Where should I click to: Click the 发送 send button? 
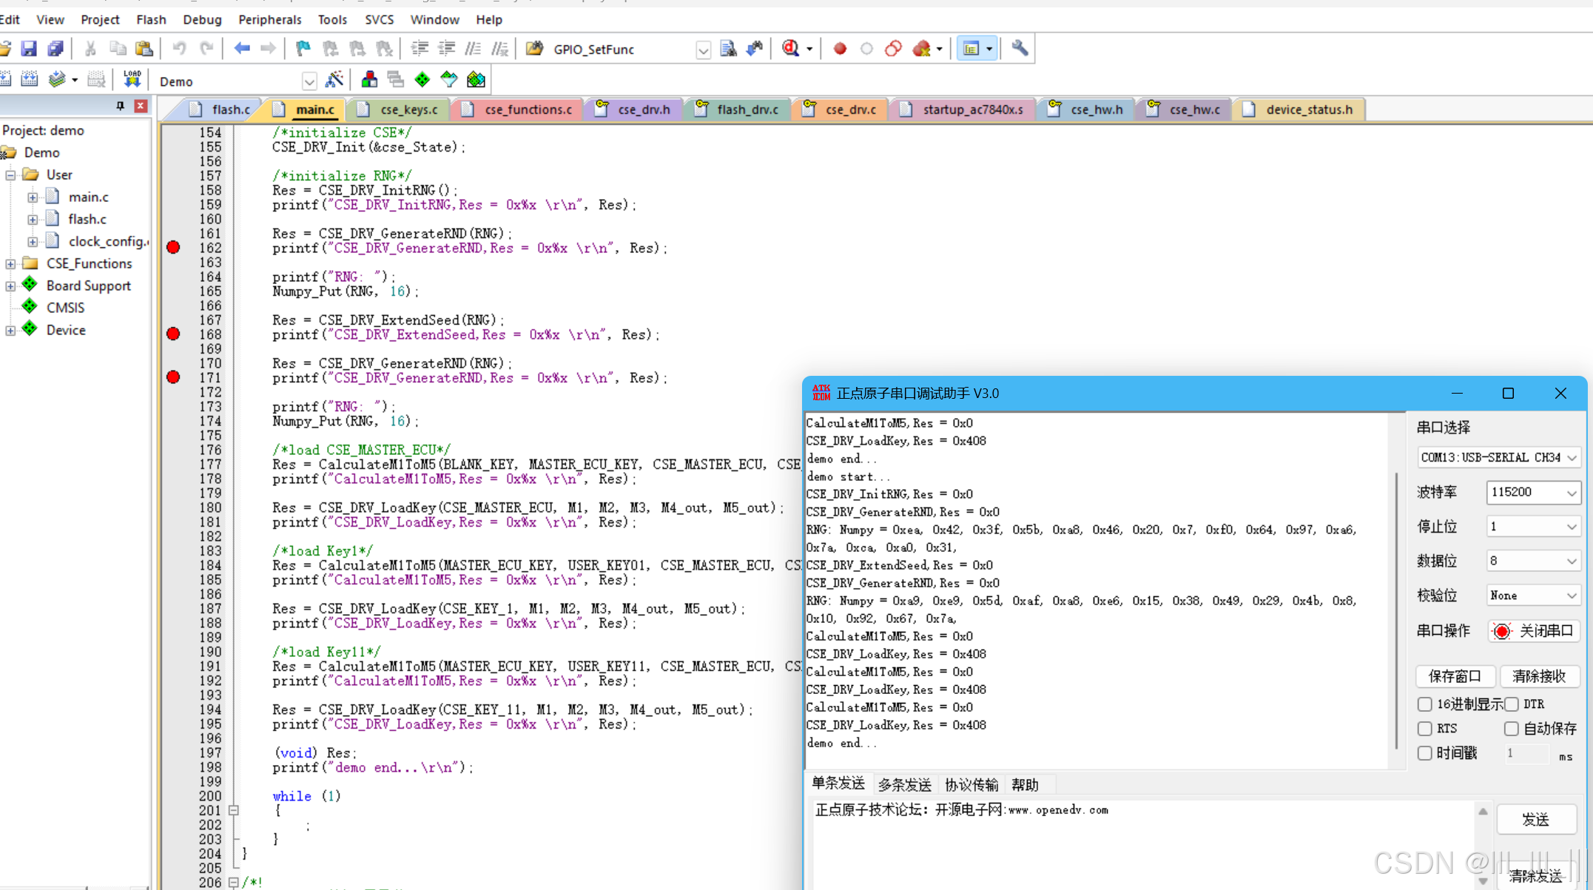click(1535, 820)
